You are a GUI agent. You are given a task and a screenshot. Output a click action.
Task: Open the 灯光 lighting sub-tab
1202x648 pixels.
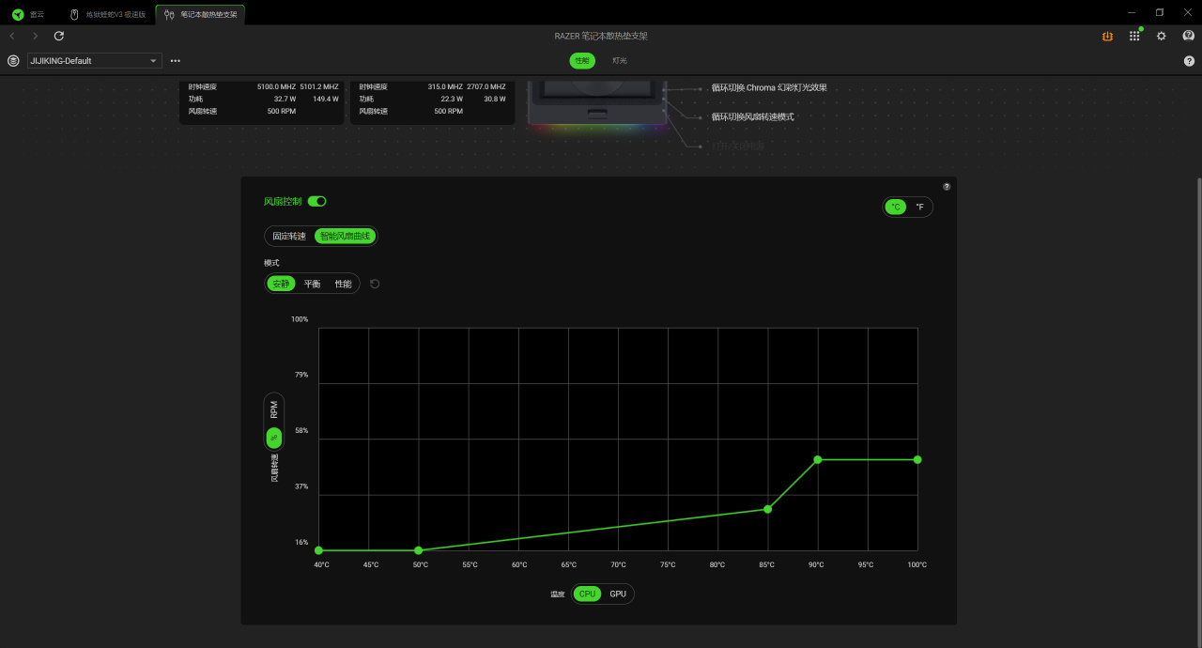coord(620,60)
